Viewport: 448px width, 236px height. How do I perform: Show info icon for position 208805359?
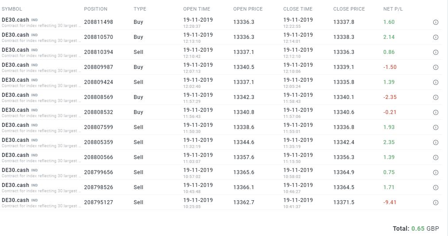pos(436,142)
